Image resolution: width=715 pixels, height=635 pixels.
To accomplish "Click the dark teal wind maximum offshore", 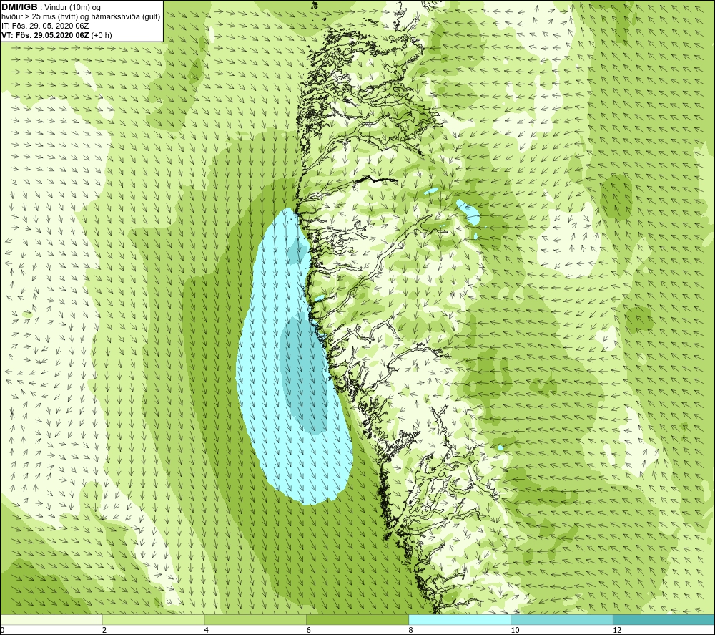I will (303, 374).
